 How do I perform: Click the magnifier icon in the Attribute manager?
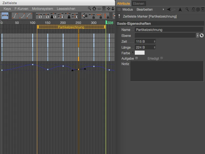pos(187,10)
